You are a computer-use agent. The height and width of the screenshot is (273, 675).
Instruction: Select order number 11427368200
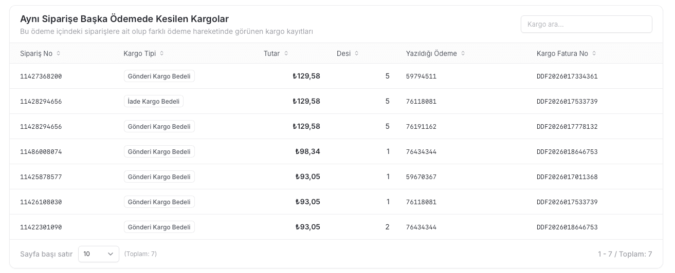41,76
